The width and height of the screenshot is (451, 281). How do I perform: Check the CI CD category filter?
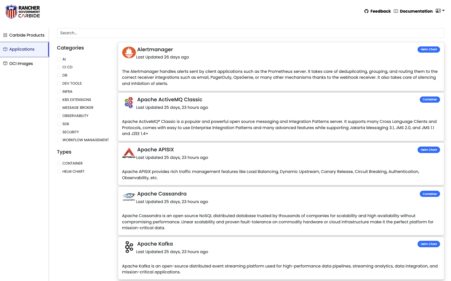(x=59, y=67)
